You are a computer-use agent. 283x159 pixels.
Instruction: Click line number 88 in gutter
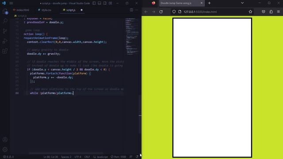[17, 93]
